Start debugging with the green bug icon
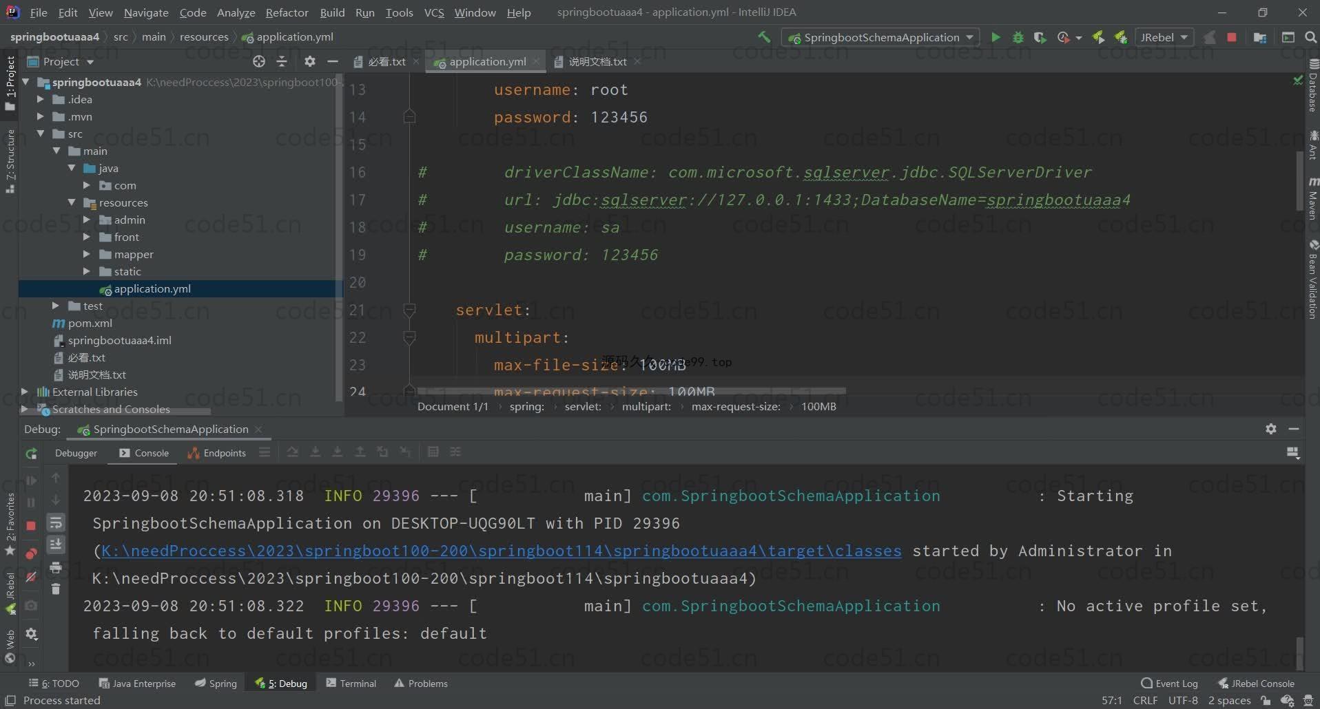This screenshot has height=709, width=1320. coord(1018,37)
